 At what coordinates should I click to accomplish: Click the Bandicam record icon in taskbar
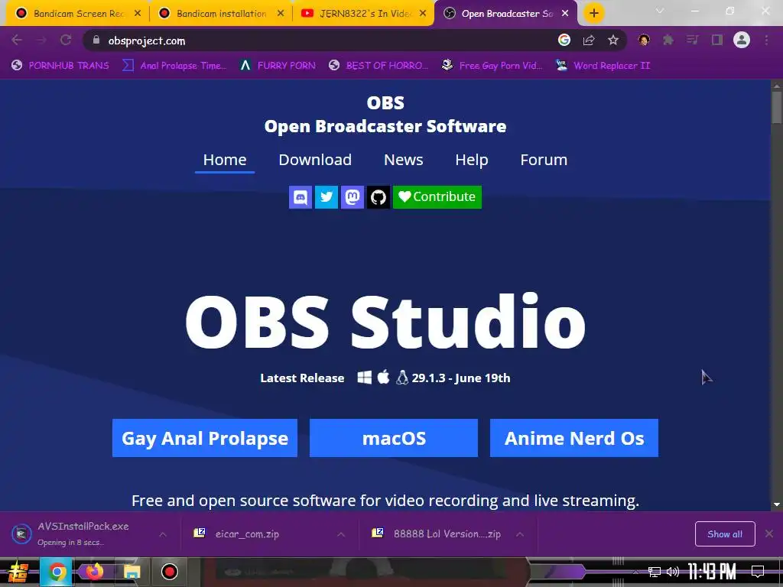(x=169, y=572)
